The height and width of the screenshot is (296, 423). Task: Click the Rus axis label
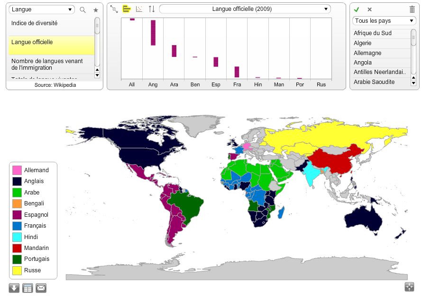[321, 84]
